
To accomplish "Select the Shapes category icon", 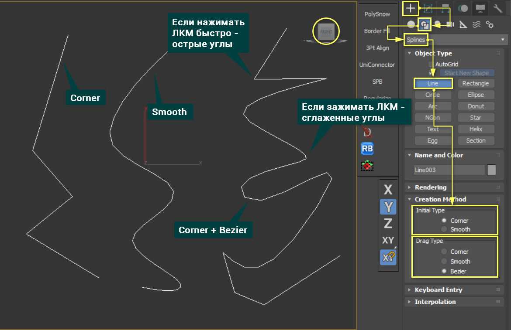I will click(424, 25).
